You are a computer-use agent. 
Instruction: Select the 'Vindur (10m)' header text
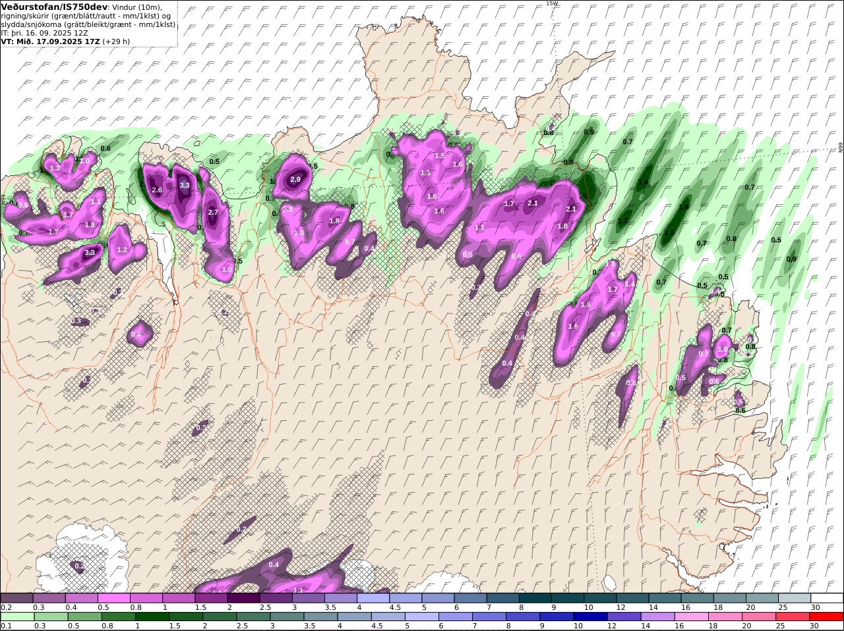click(x=136, y=7)
